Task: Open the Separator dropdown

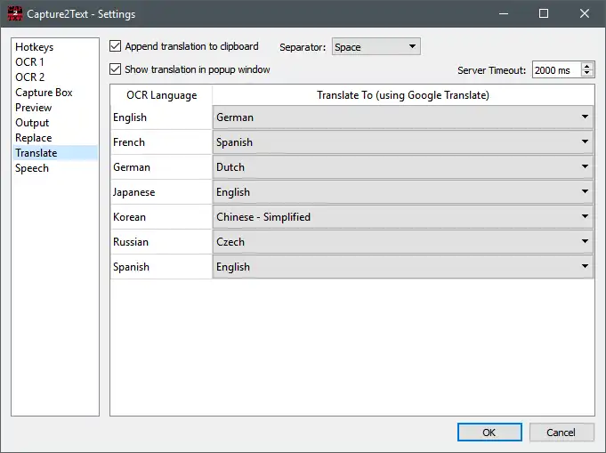Action: pos(375,47)
